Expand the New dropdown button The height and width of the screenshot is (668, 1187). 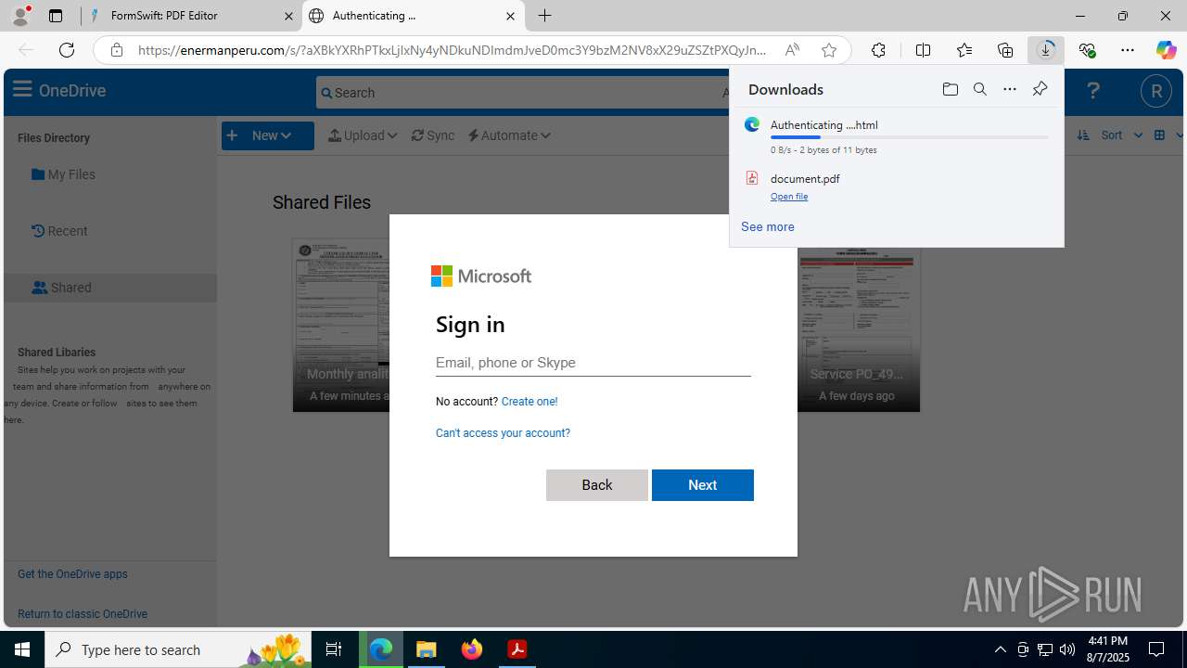tap(267, 135)
